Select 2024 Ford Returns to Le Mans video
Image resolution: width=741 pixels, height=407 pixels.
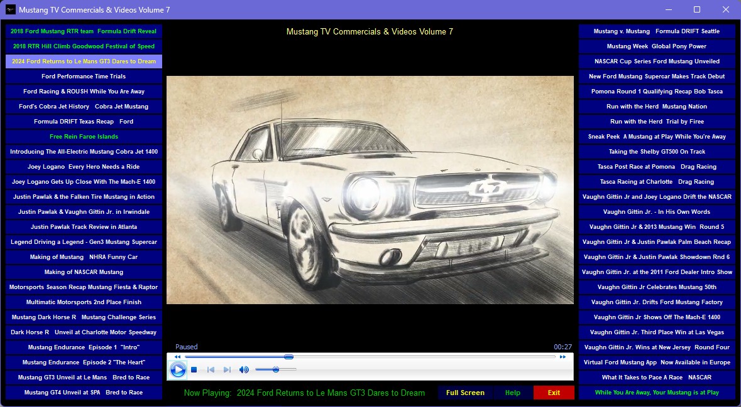pyautogui.click(x=84, y=61)
